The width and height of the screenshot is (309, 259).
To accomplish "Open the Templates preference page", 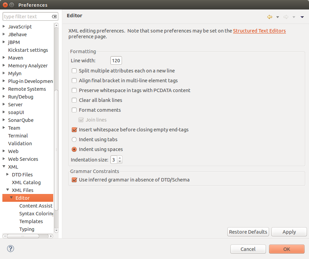I will 31,221.
